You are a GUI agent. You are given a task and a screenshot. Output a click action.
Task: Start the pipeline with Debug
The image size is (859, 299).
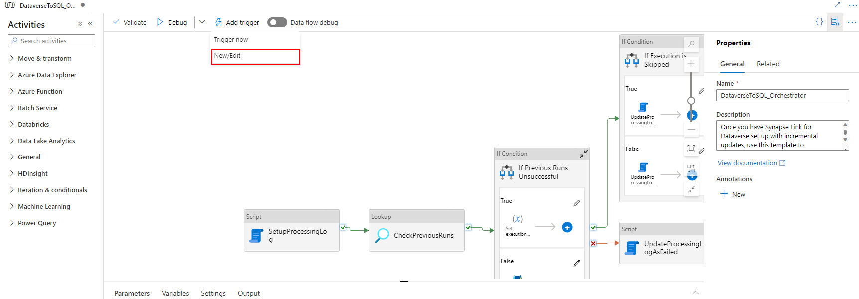pyautogui.click(x=172, y=22)
